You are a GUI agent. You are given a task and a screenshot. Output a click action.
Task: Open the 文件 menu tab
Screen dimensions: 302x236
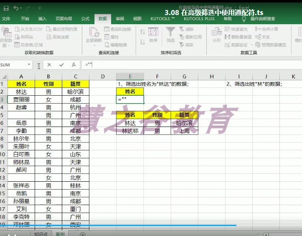coord(6,18)
